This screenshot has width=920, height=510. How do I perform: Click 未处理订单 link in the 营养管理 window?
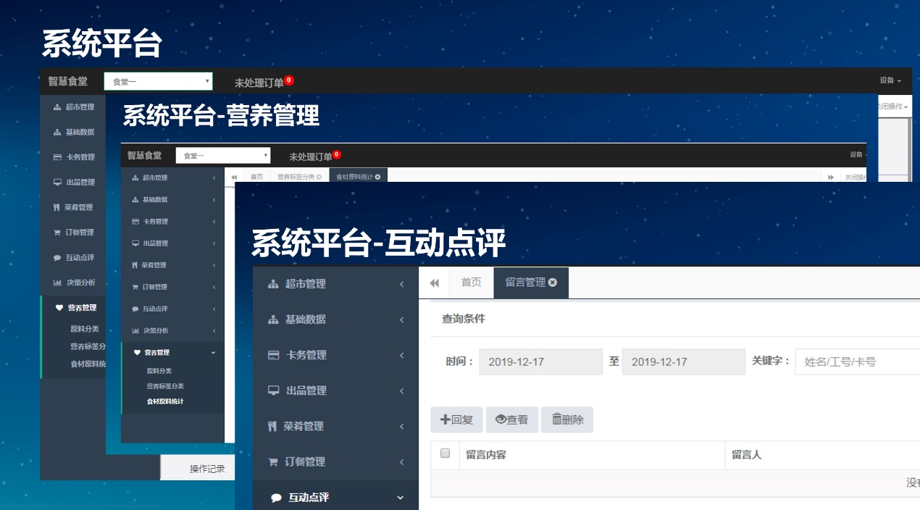(310, 156)
